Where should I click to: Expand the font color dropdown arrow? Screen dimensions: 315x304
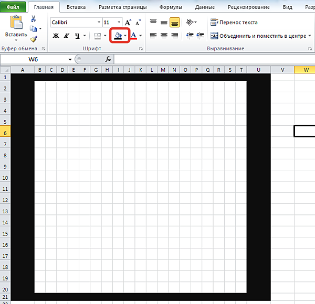point(140,36)
